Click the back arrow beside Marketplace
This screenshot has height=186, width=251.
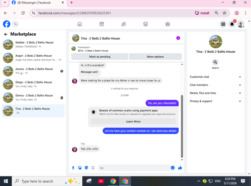click(x=6, y=34)
